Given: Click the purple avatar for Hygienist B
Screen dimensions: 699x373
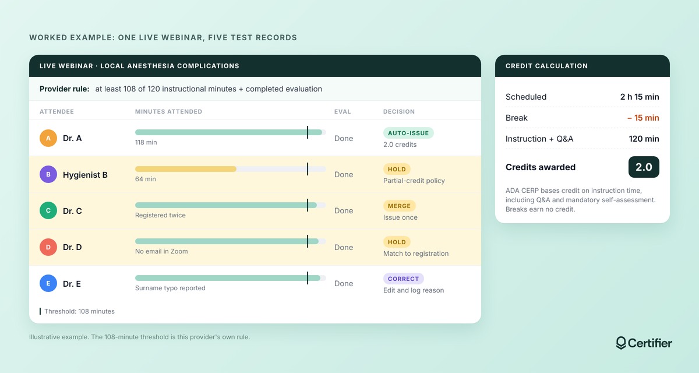Looking at the screenshot, I should click(x=48, y=174).
